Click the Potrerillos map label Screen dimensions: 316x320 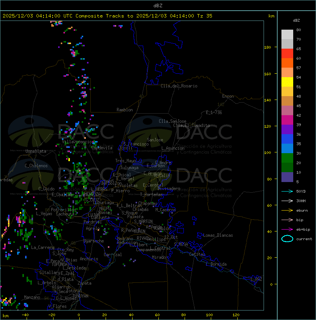(x=63, y=210)
